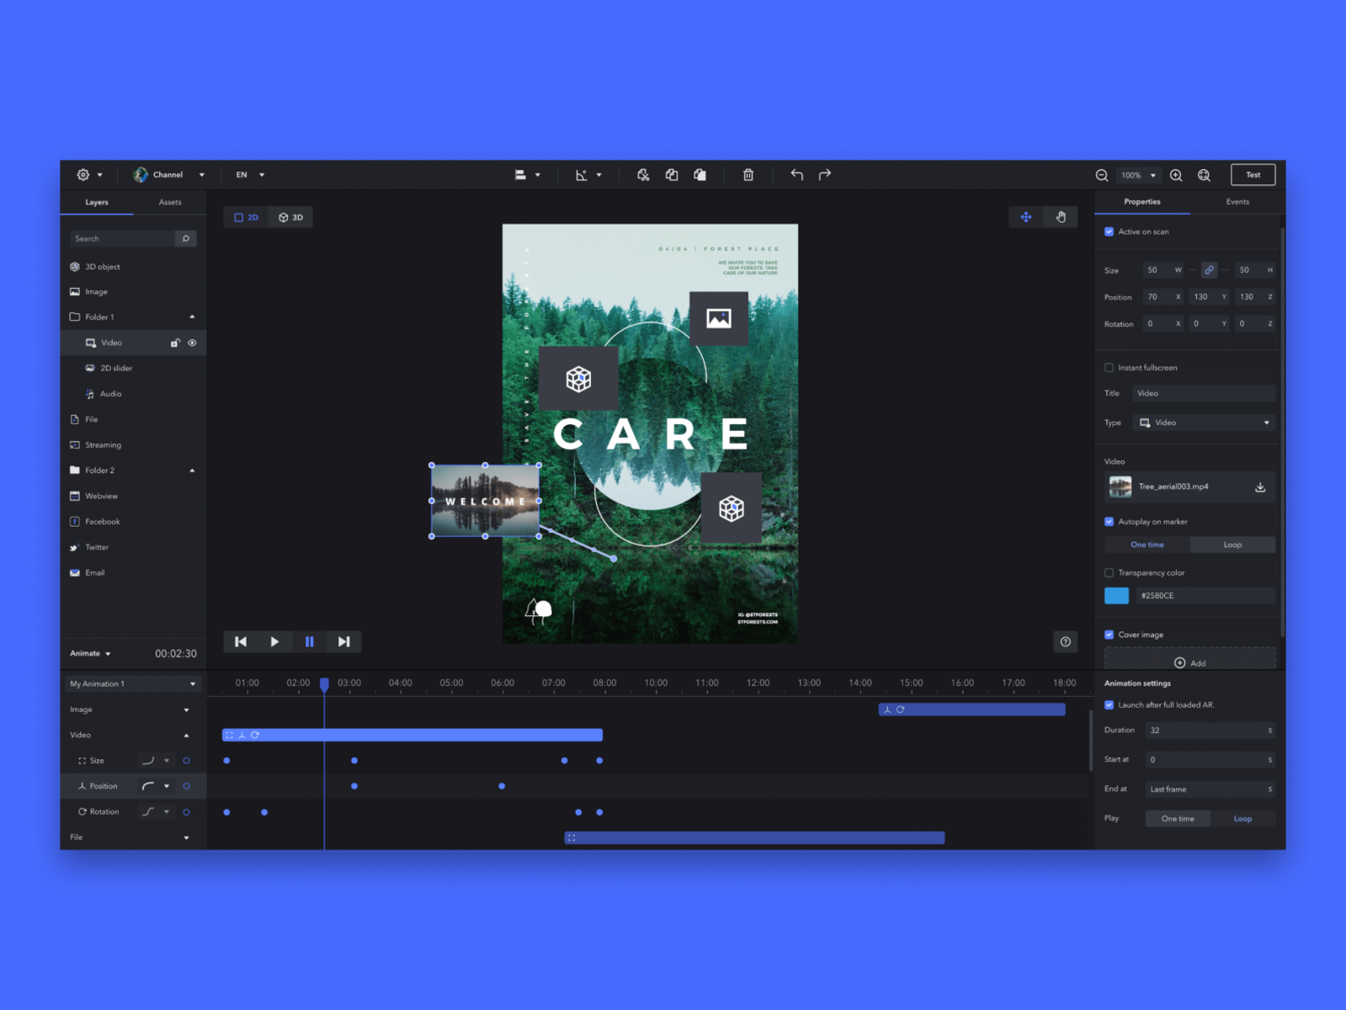The image size is (1346, 1010).
Task: Switch to the Properties tab
Action: tap(1142, 202)
